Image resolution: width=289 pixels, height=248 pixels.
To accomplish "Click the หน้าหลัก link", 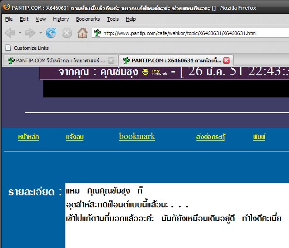I will click(x=29, y=137).
